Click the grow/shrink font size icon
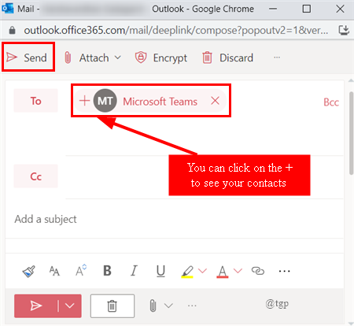Image resolution: width=354 pixels, height=326 pixels. point(81,270)
